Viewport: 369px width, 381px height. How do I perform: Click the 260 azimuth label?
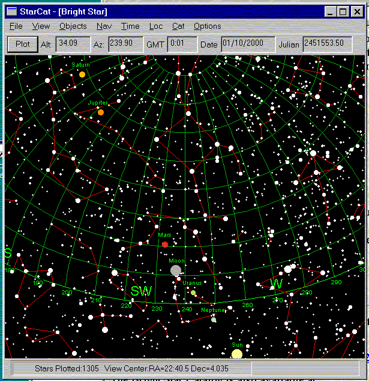click(247, 305)
